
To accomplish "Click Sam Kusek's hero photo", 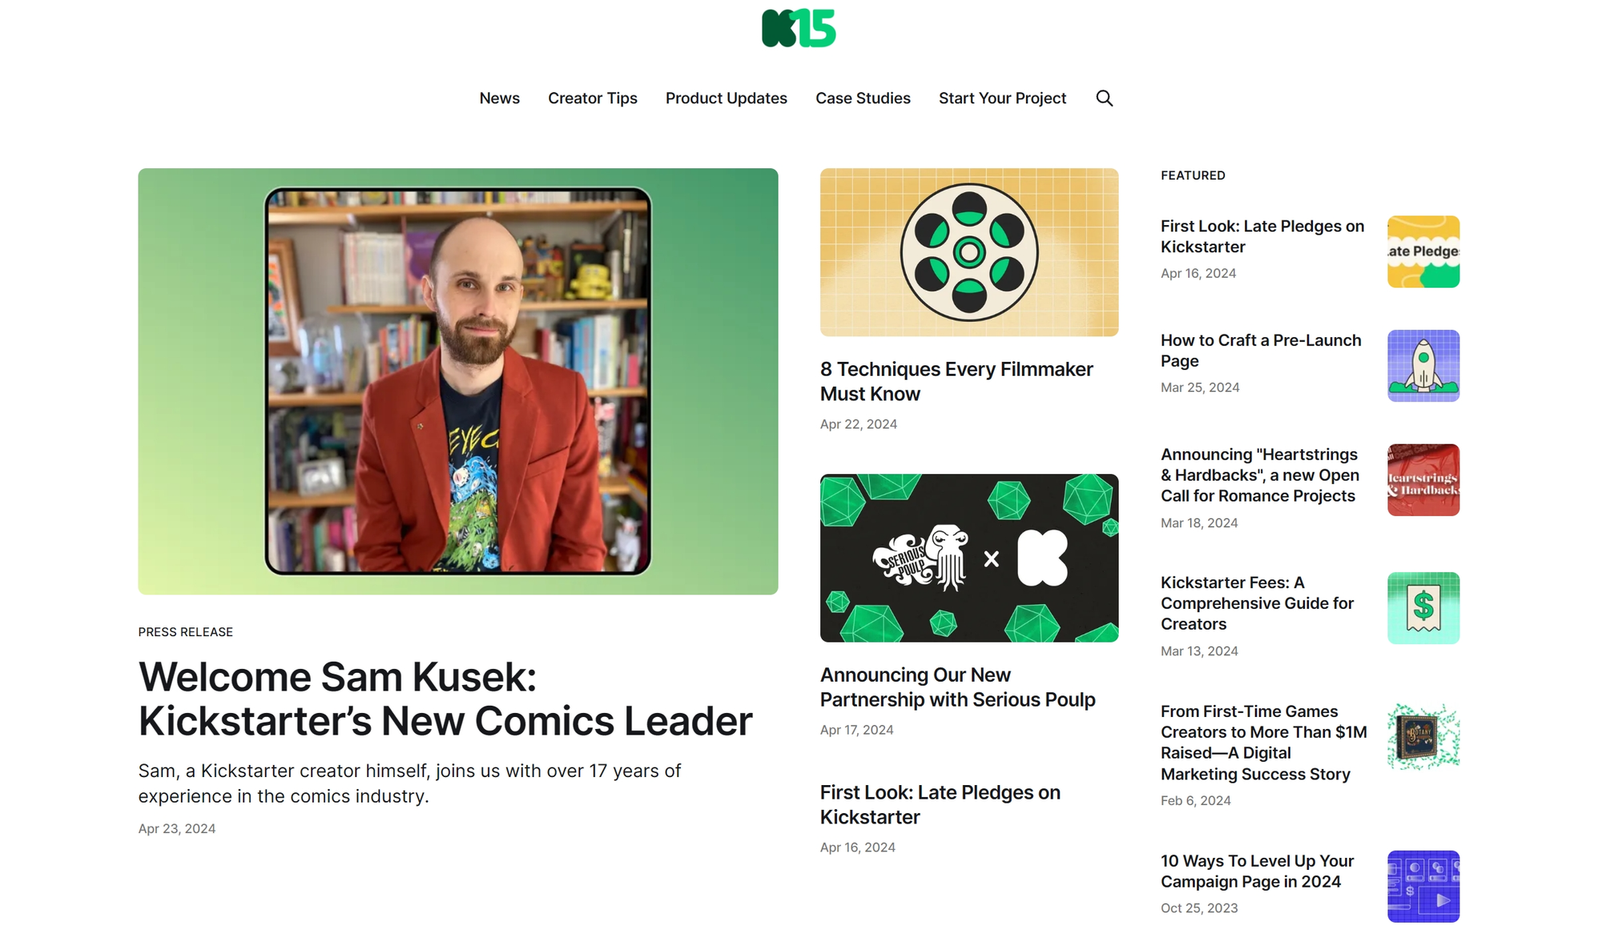I will pyautogui.click(x=457, y=381).
